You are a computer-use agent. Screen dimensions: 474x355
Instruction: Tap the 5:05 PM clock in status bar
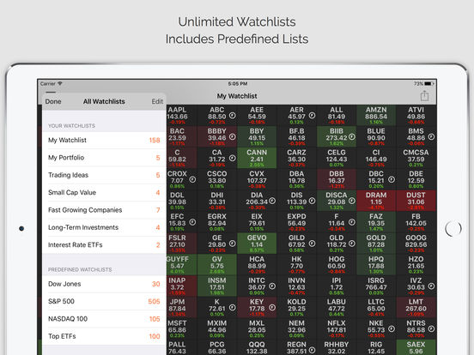click(238, 84)
